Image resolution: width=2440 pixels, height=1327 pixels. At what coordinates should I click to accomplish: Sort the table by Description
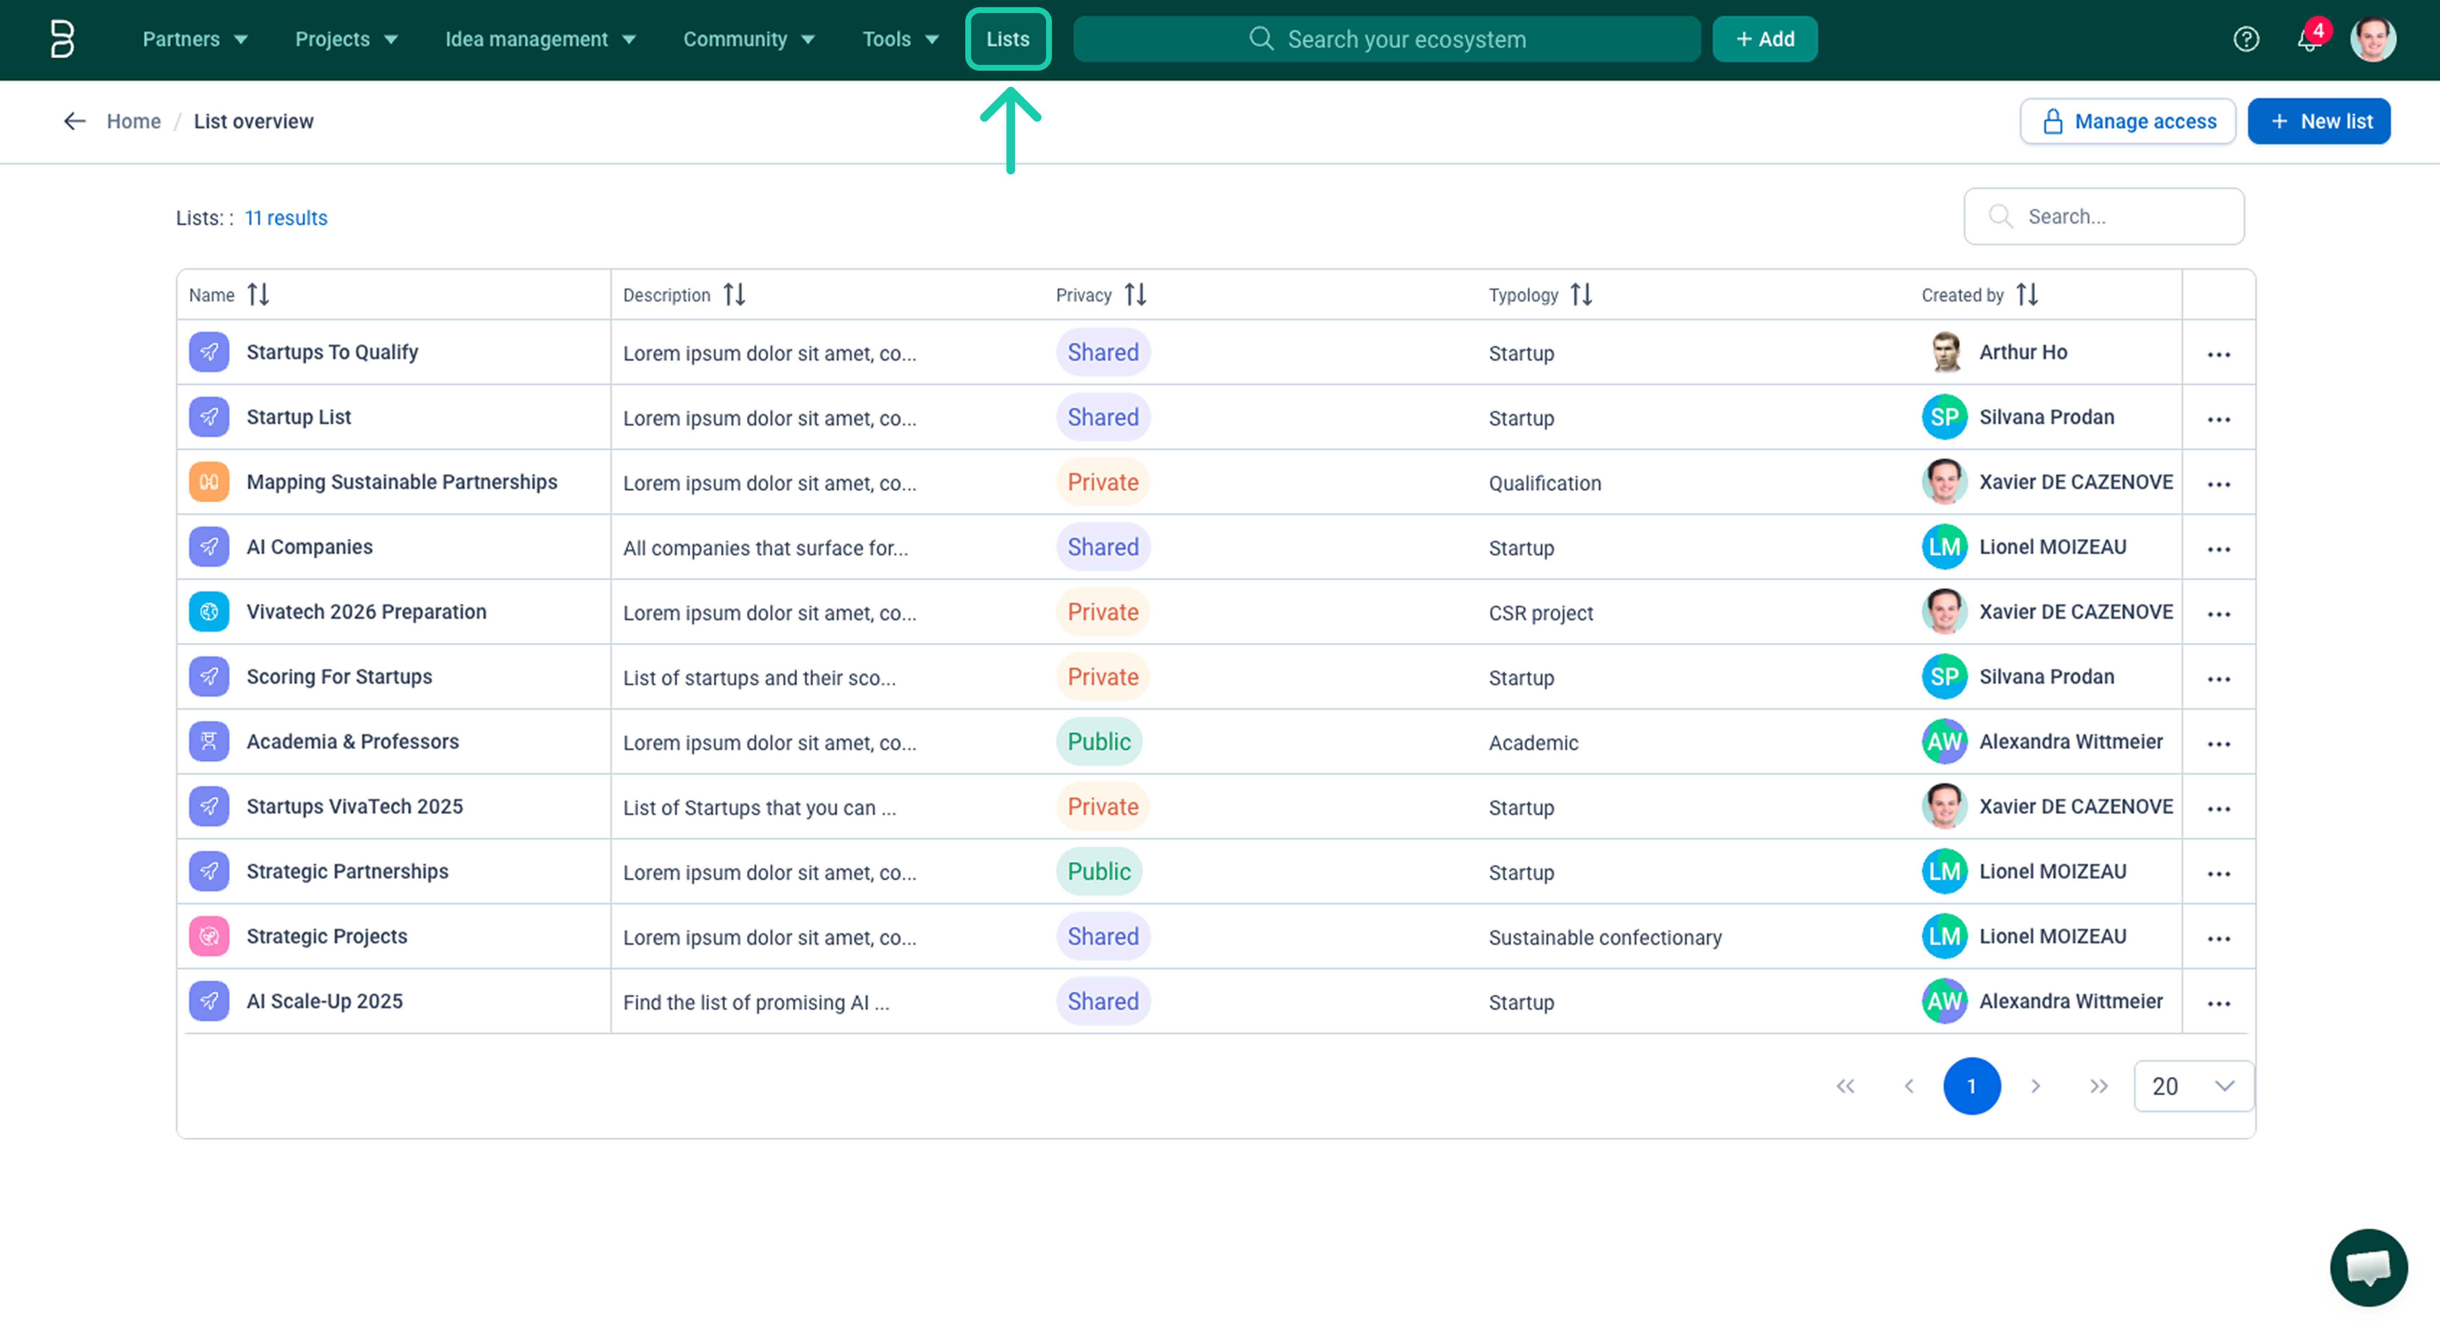coord(734,295)
